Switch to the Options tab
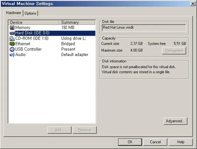The image size is (197, 149). pyautogui.click(x=30, y=13)
